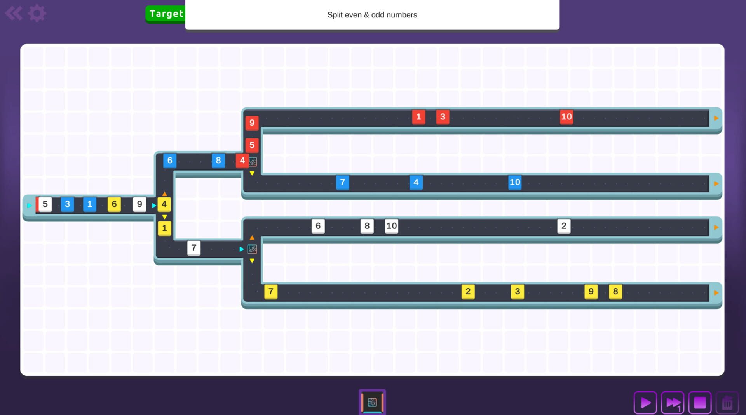Open the chip selector at the bottom center

tap(372, 402)
